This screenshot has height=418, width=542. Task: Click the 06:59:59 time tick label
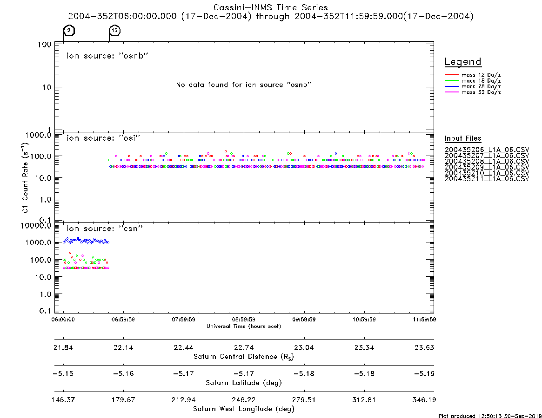[x=123, y=320]
